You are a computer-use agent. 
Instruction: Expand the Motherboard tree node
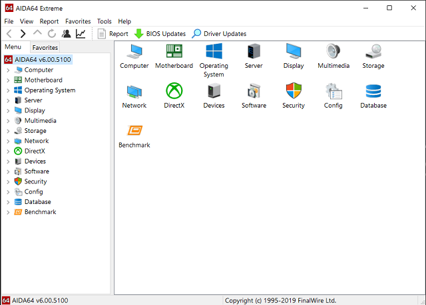coord(8,80)
